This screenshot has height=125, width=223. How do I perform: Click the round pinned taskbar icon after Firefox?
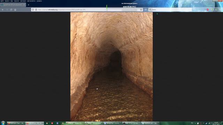[47, 123]
